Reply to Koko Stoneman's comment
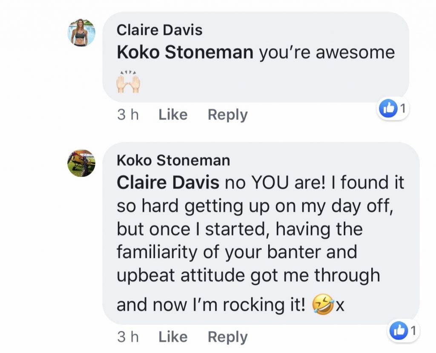Viewport: 436px width, 353px height. coord(227,337)
